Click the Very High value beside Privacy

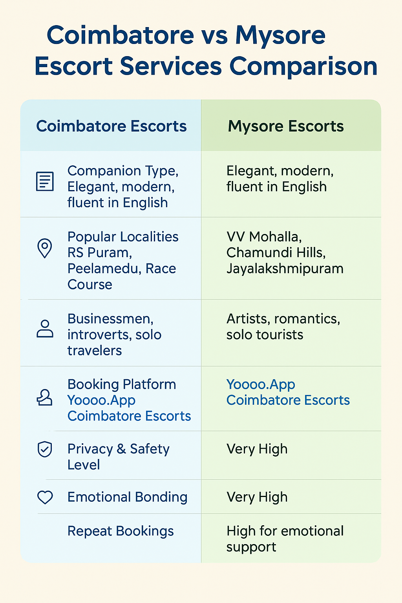257,449
